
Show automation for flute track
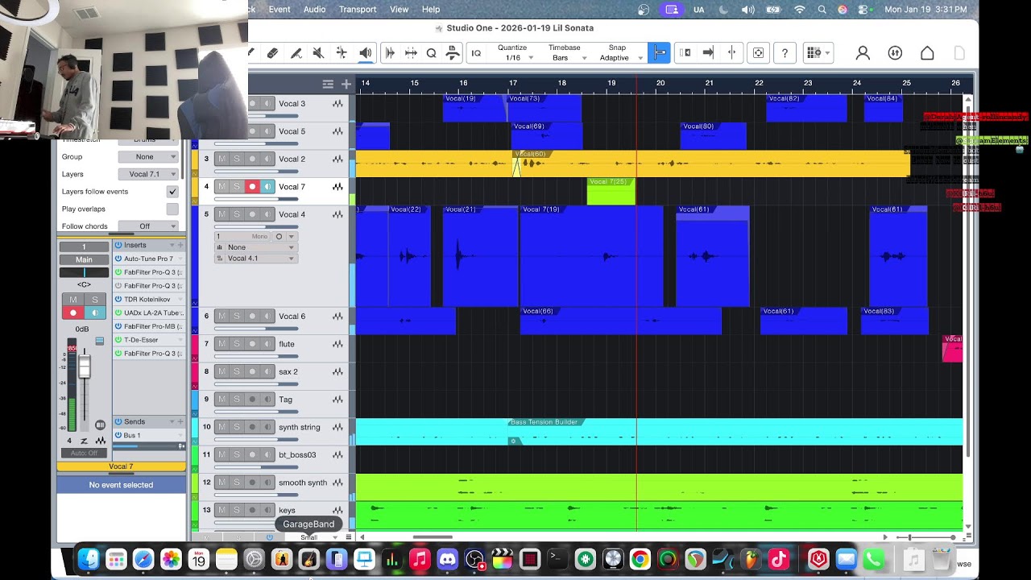(337, 344)
